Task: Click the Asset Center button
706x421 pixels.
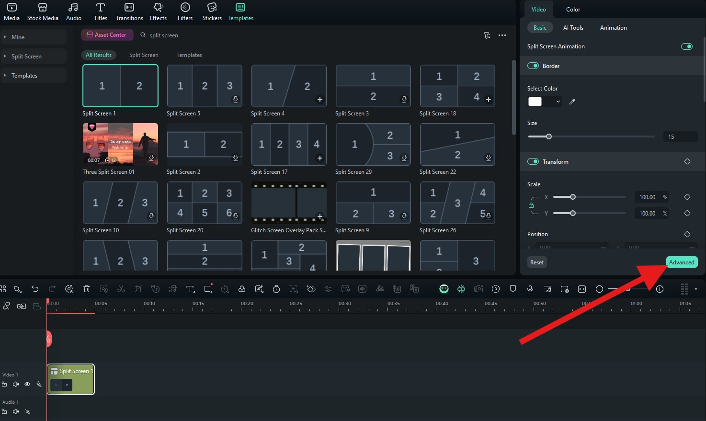Action: tap(107, 35)
